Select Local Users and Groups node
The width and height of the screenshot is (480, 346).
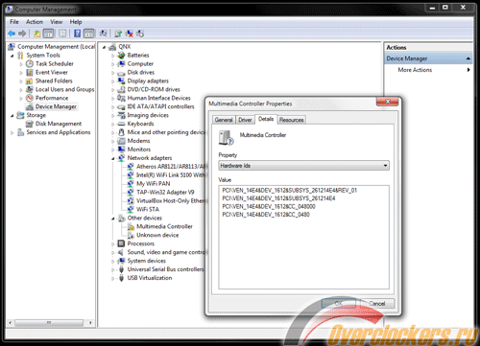[64, 89]
